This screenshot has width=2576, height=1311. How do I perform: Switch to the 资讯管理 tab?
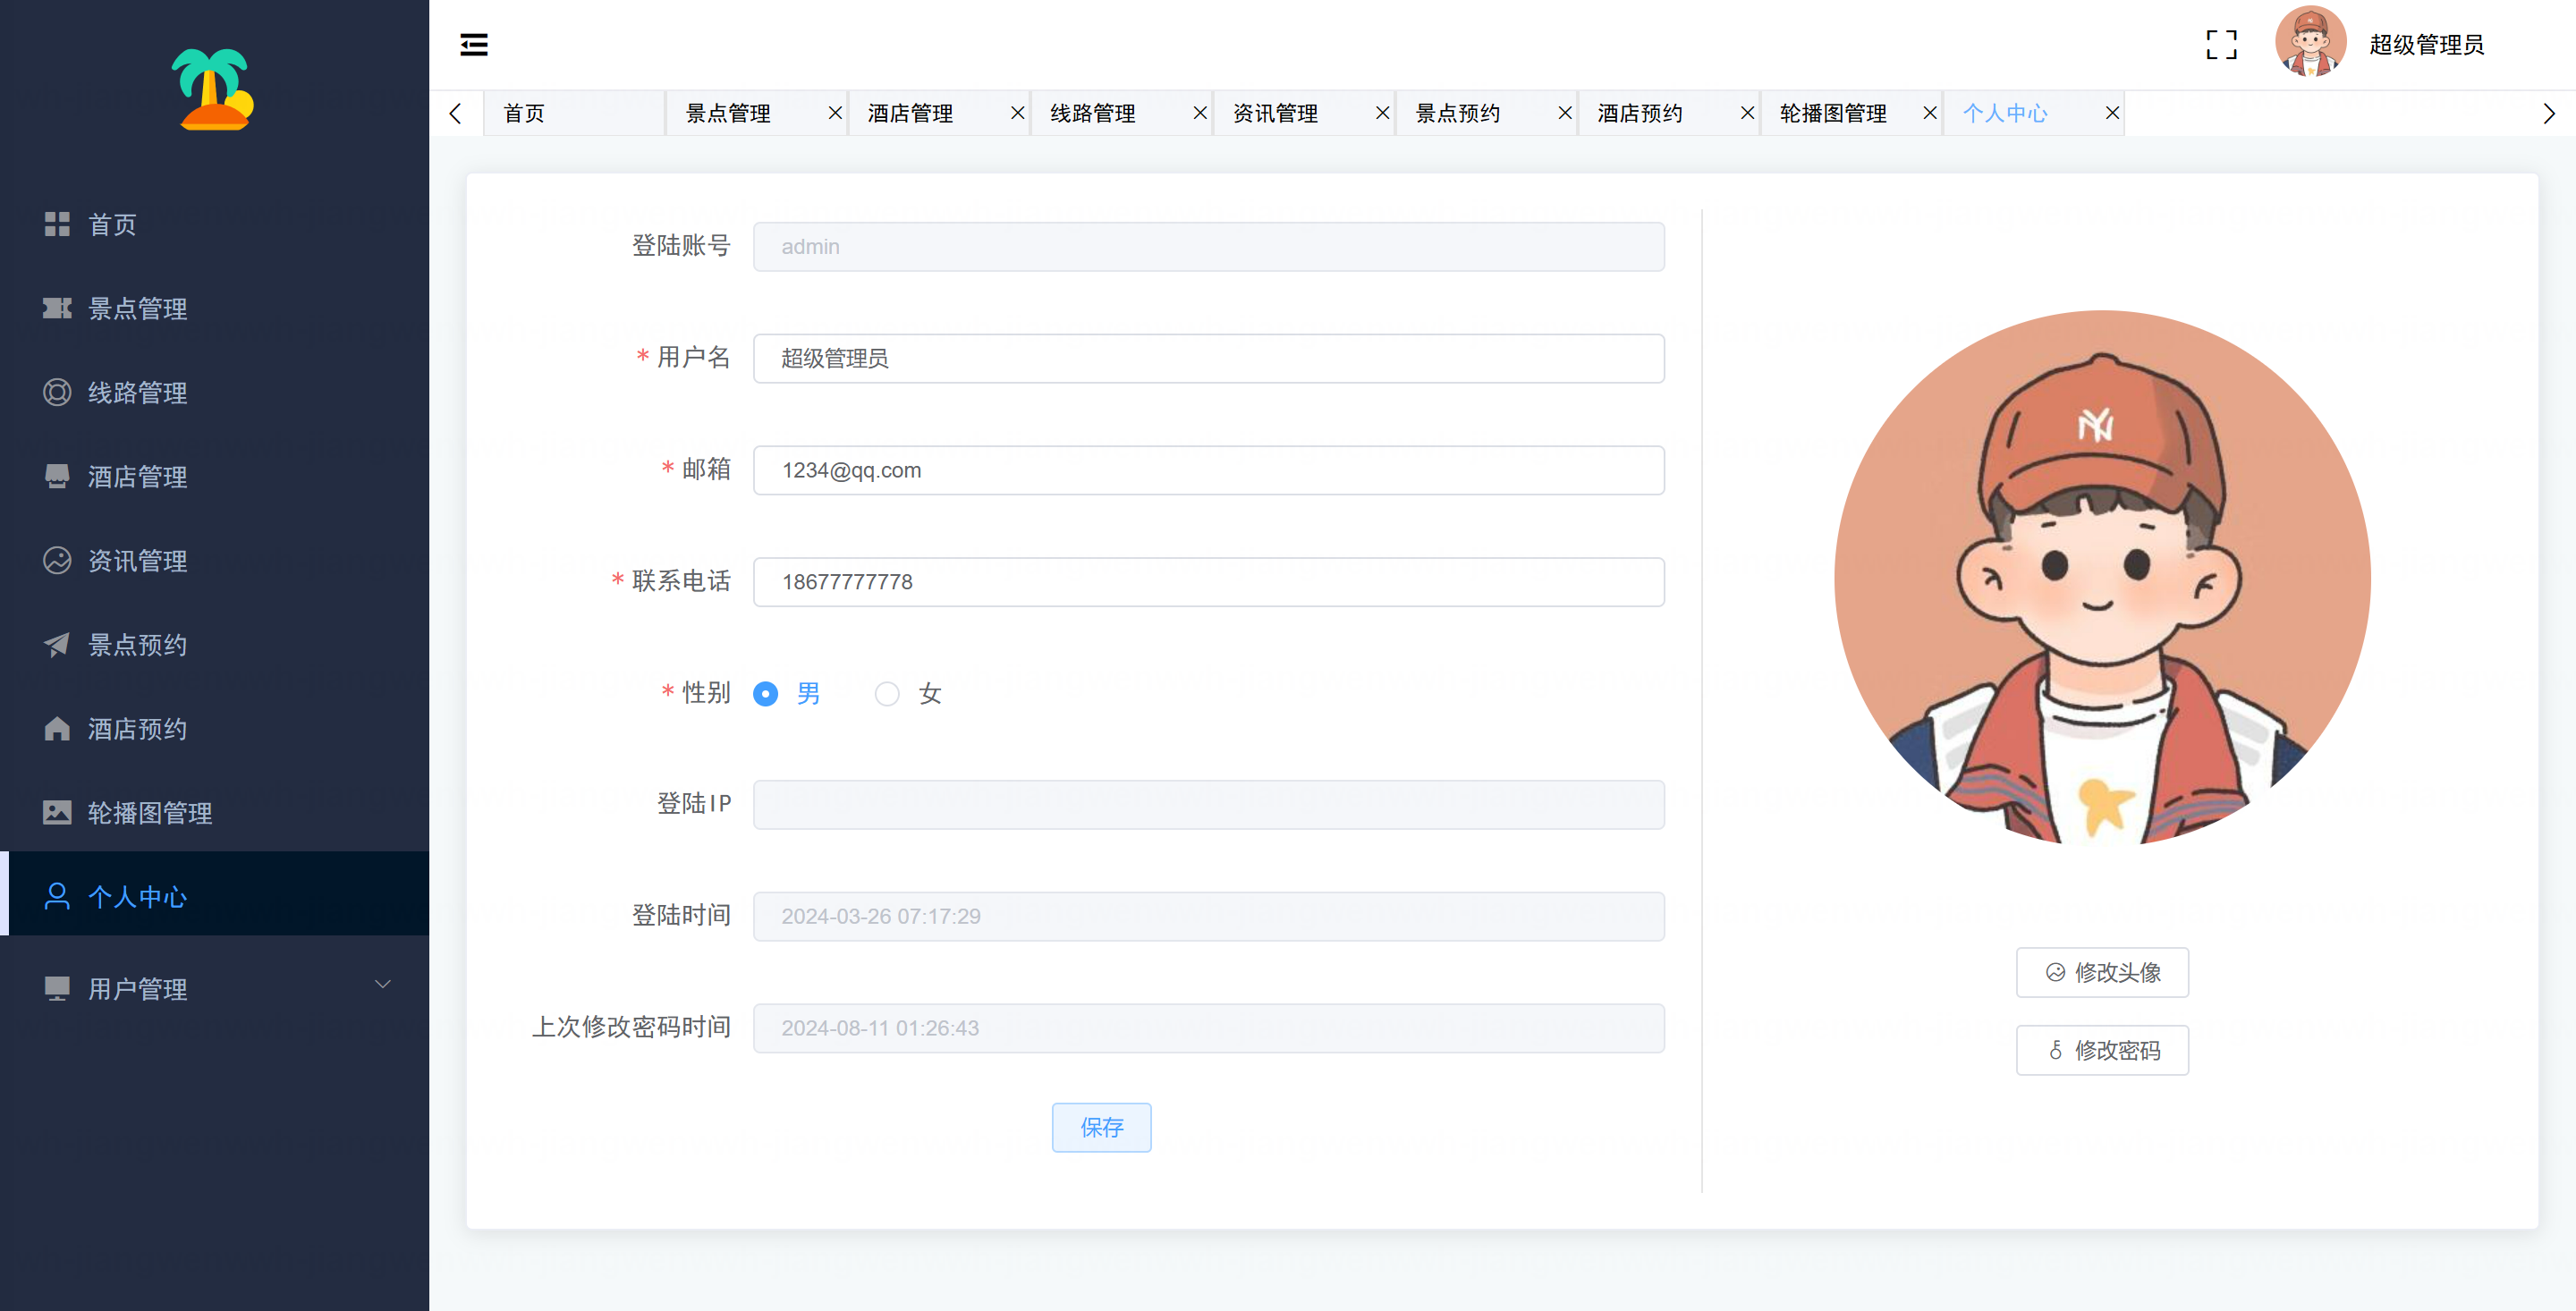1275,113
